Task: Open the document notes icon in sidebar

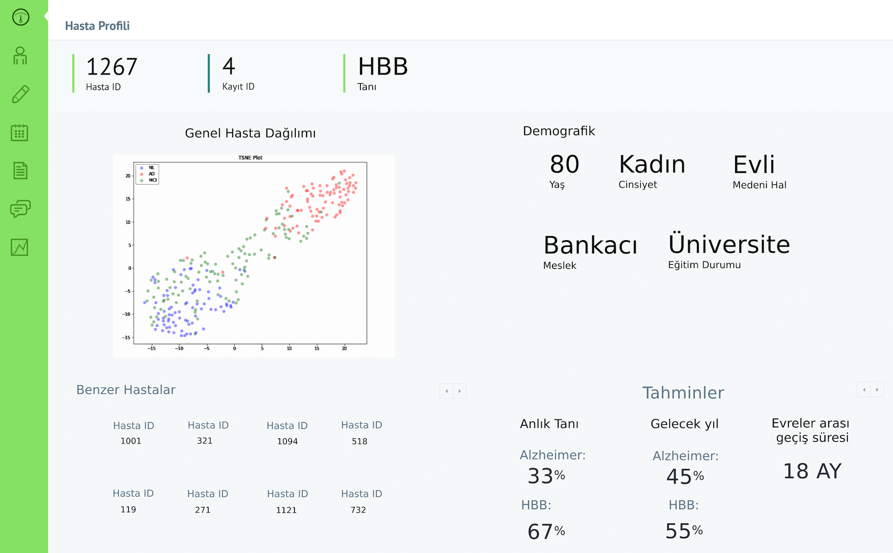Action: pos(20,171)
